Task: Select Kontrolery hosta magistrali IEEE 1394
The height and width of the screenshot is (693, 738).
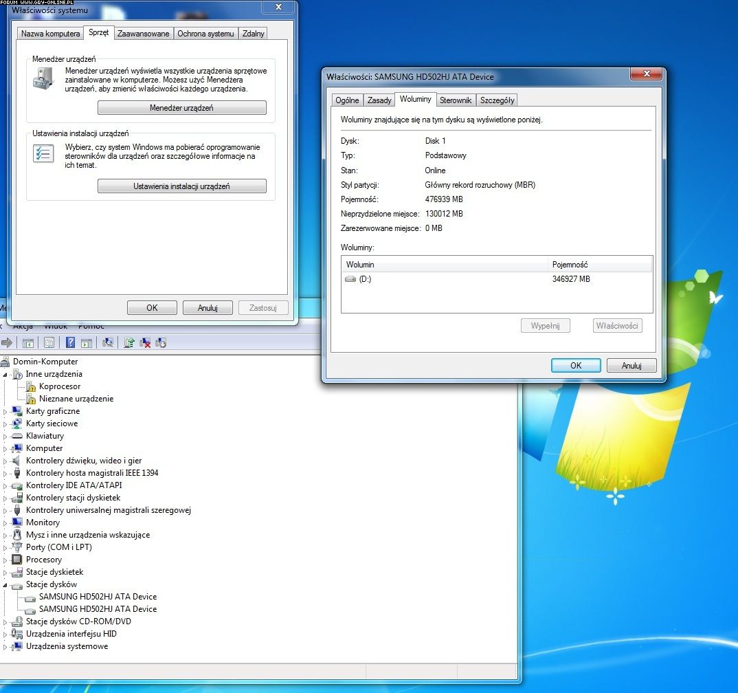Action: click(x=92, y=473)
